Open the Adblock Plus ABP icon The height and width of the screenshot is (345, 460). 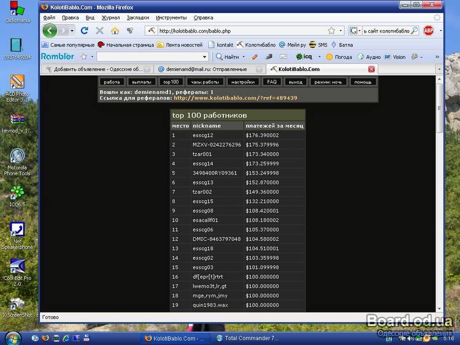[x=429, y=30]
